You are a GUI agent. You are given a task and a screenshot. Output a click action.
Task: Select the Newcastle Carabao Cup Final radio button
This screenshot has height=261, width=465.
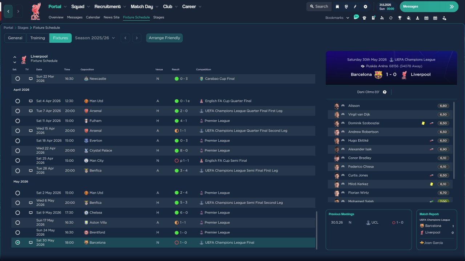[17, 79]
